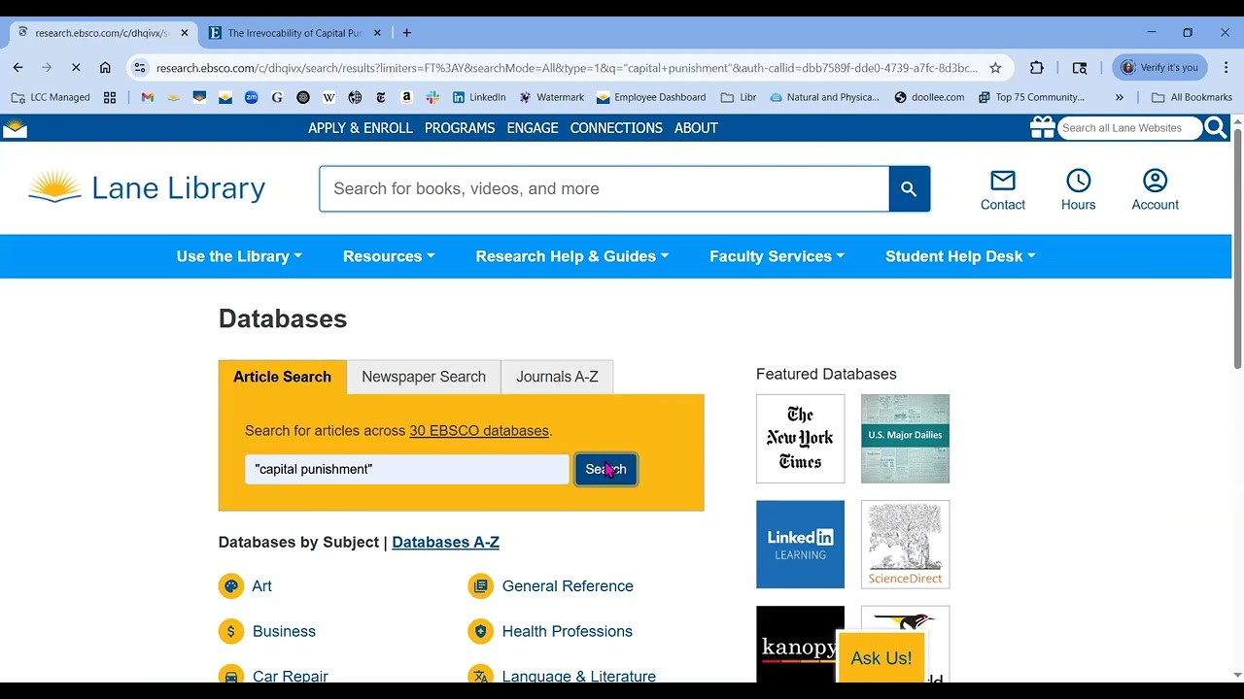Image resolution: width=1244 pixels, height=699 pixels.
Task: Switch to the Journals A-Z tab
Action: (x=557, y=377)
